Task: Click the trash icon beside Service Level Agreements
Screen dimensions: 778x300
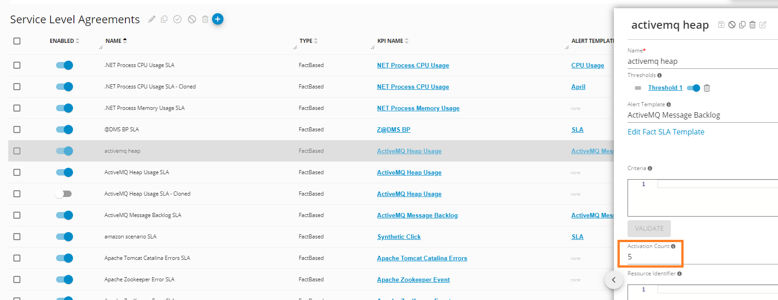Action: [205, 19]
